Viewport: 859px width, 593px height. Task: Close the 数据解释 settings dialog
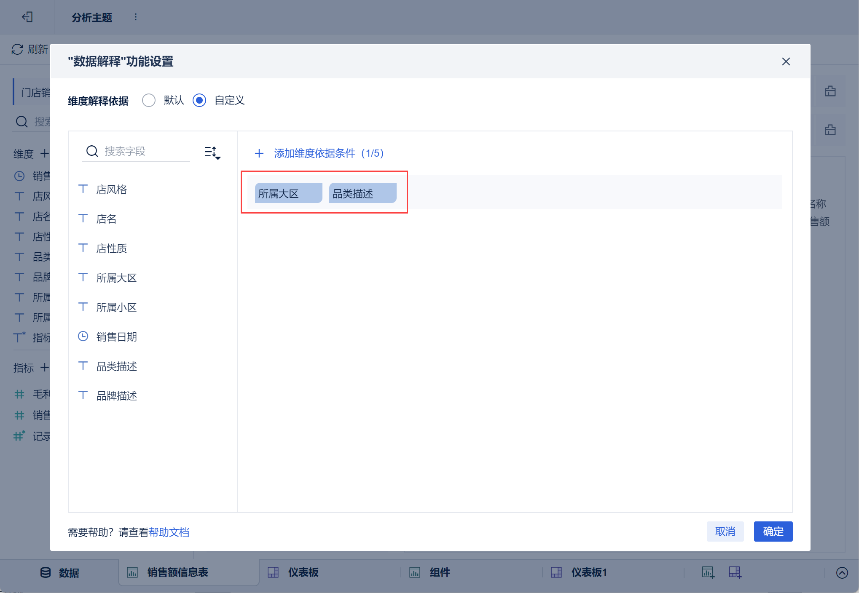coord(786,61)
